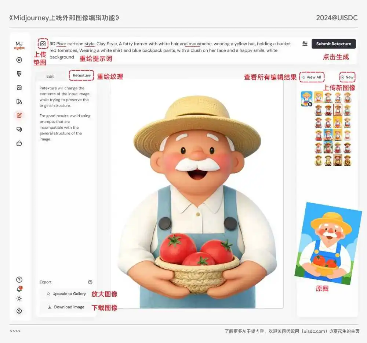
Task: Click the Download Image button
Action: coord(66,307)
